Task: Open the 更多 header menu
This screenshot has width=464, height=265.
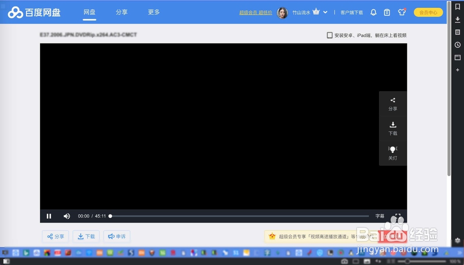Action: tap(154, 12)
